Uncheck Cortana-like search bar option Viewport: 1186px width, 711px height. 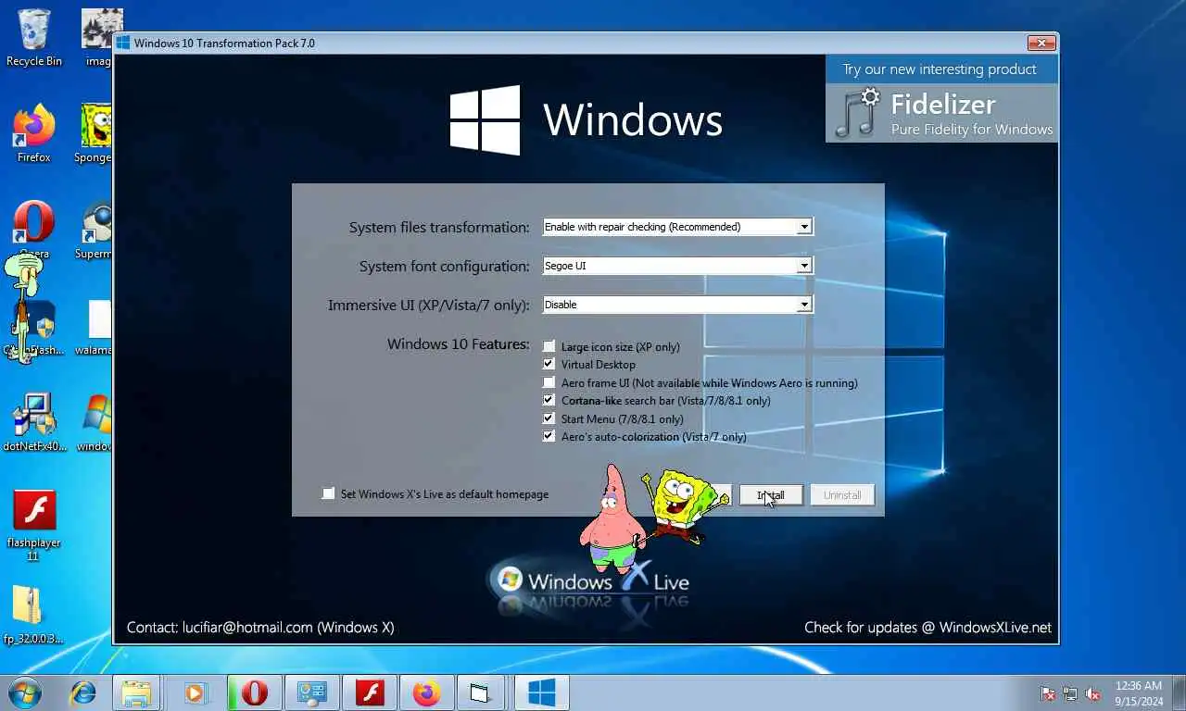(x=549, y=401)
